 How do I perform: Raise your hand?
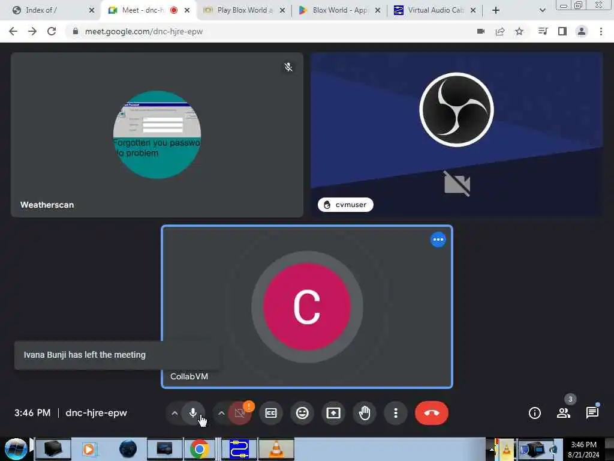(x=365, y=413)
